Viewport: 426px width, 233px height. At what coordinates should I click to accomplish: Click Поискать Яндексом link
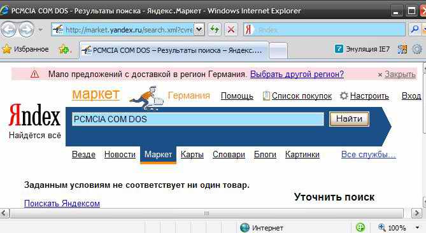pos(62,204)
